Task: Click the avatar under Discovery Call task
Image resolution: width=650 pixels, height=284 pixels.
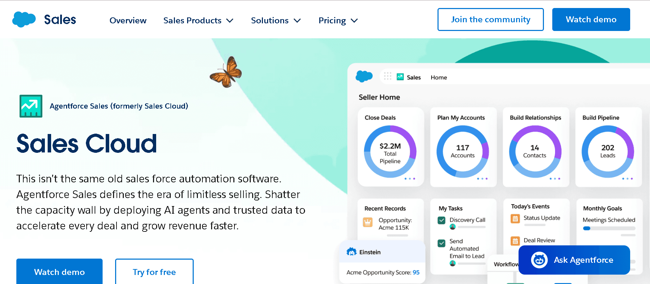Action: coord(452,227)
